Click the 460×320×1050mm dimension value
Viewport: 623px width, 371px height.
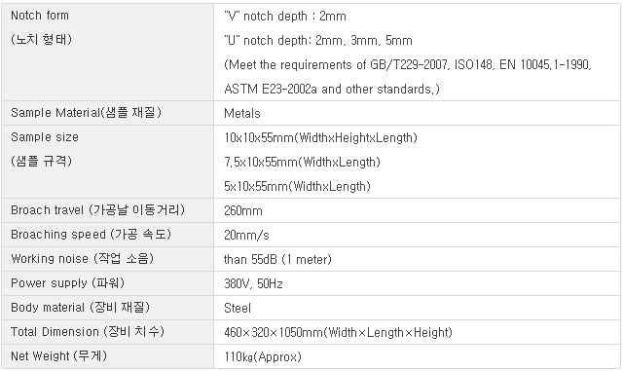[338, 332]
